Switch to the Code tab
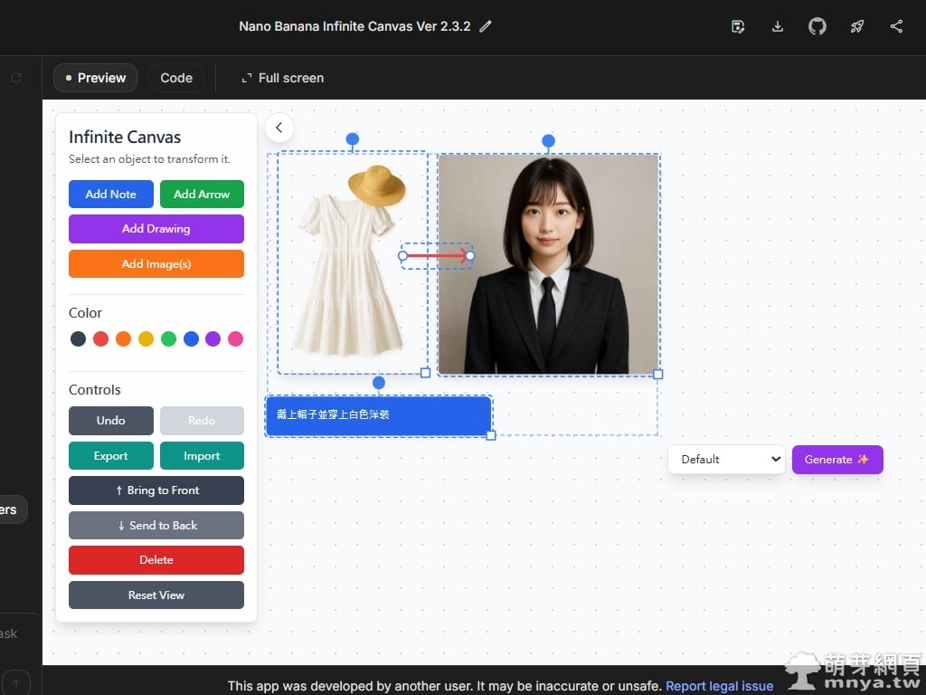Screen dimensions: 926x695 coord(176,78)
